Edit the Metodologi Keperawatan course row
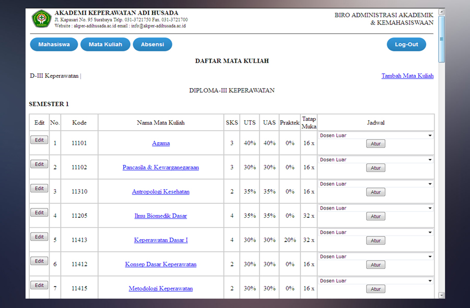Image resolution: width=470 pixels, height=308 pixels. tap(39, 286)
